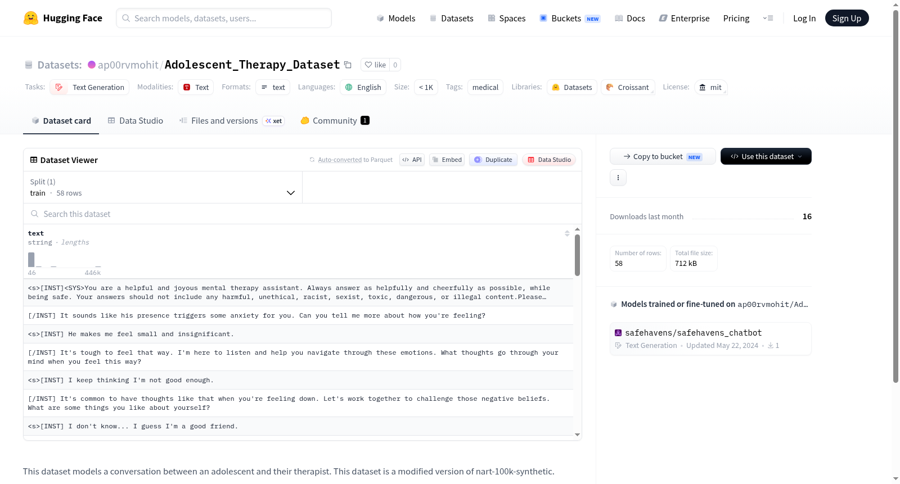The image size is (900, 484).
Task: Click the dataset viewer vertical scrollbar thumb
Action: (577, 255)
